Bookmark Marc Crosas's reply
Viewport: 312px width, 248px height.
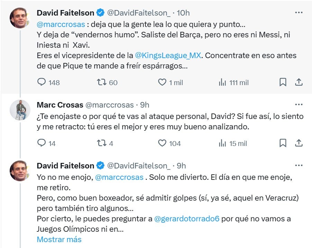(x=283, y=143)
